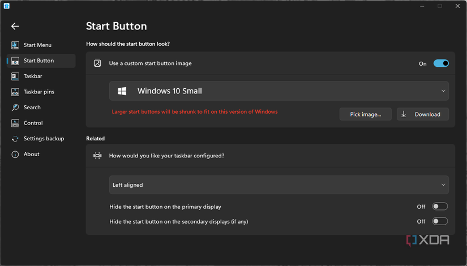Close the settings window
The height and width of the screenshot is (266, 467).
tap(457, 6)
